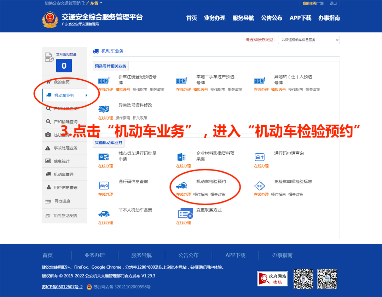Open the monthly notification document icon
The width and height of the screenshot is (382, 297).
pyautogui.click(x=49, y=57)
